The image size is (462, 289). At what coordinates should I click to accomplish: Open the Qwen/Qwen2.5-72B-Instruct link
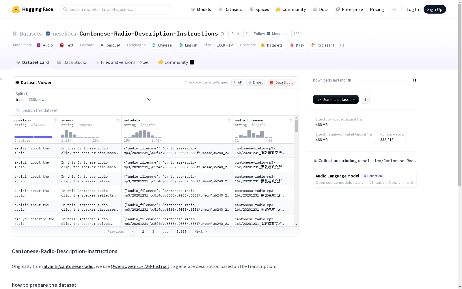(x=140, y=266)
